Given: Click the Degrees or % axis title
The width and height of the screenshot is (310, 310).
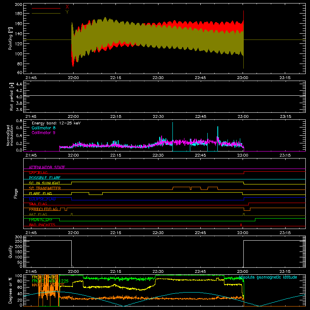Looking at the screenshot, I should [x=10, y=290].
